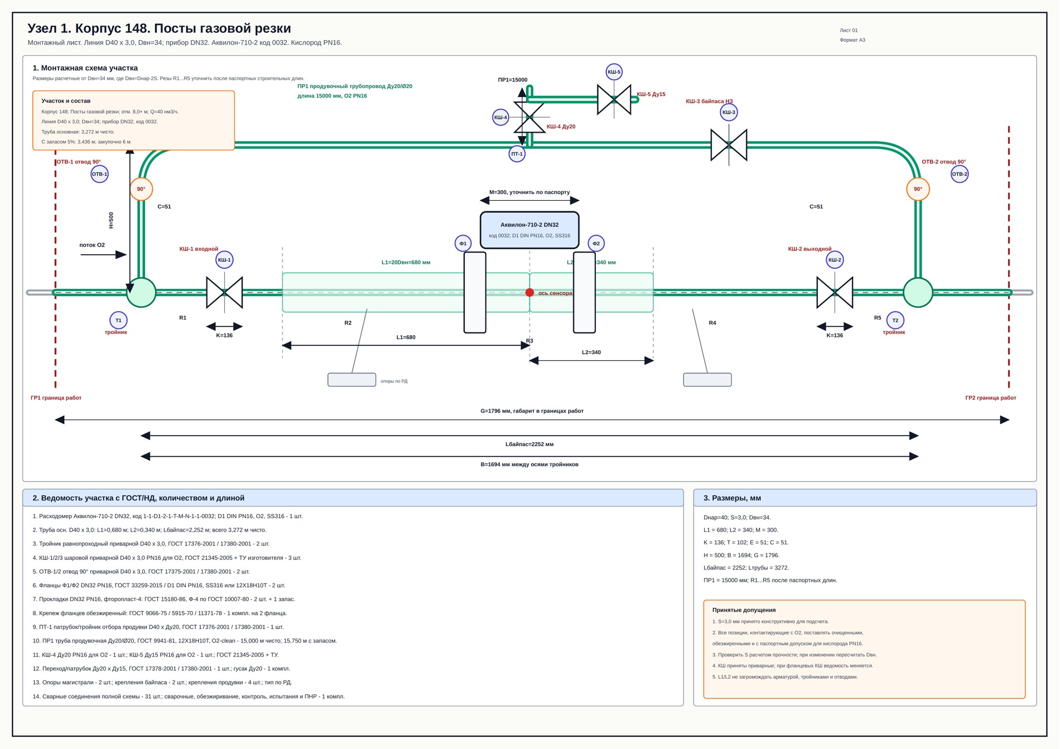Select the КШ-5 Ду15 valve symbol

[x=614, y=100]
